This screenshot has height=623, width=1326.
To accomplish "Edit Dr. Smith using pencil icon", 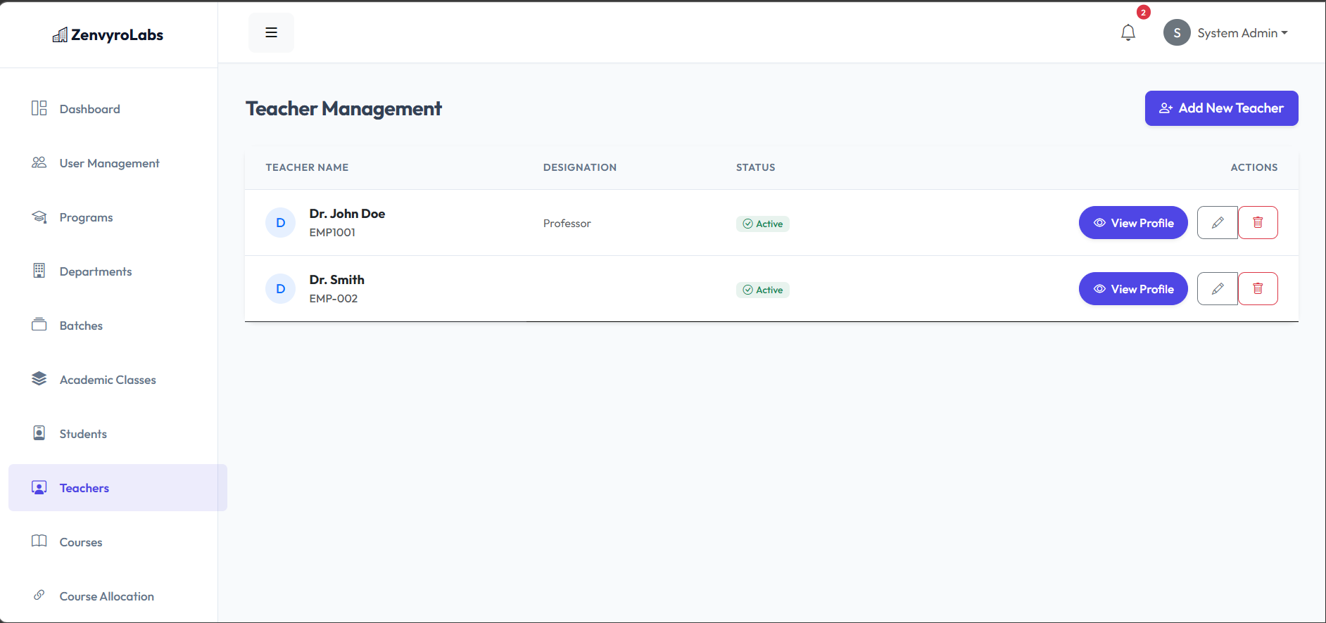I will 1217,289.
